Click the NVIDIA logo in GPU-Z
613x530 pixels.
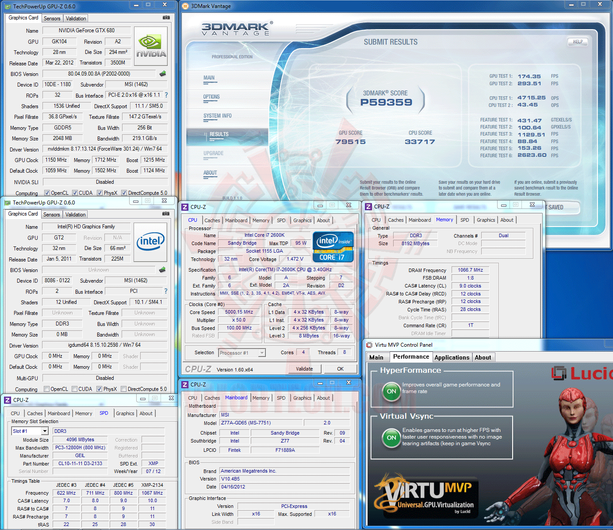[151, 47]
